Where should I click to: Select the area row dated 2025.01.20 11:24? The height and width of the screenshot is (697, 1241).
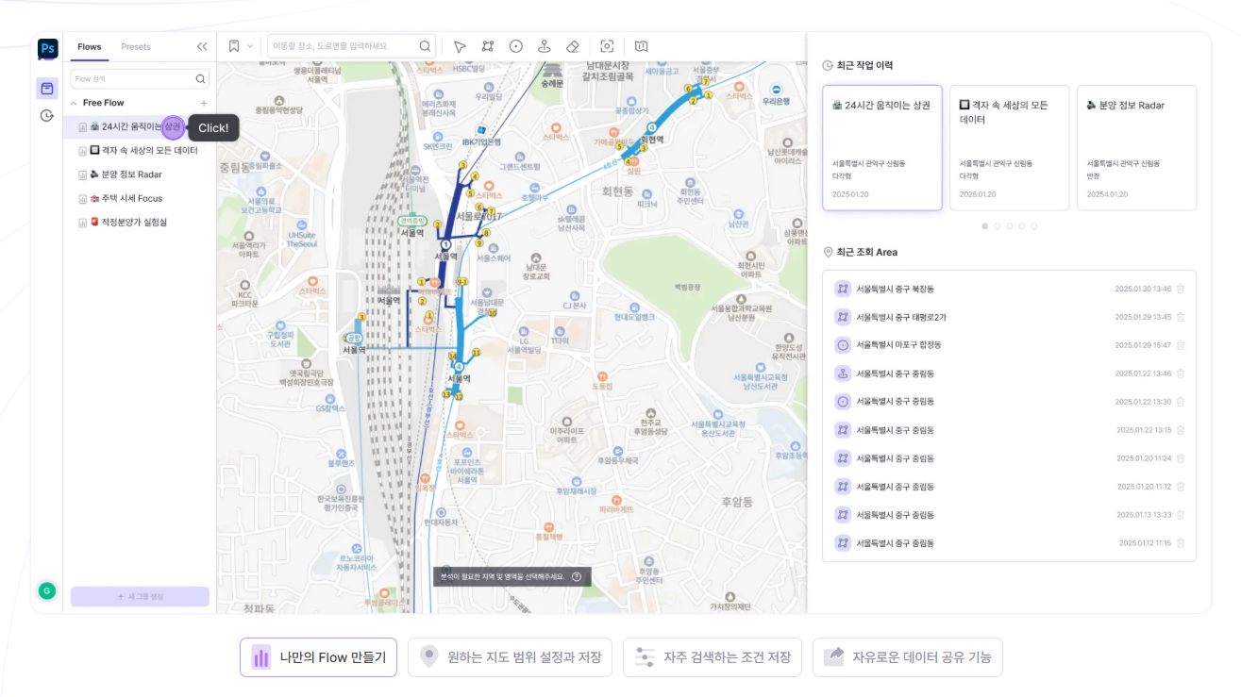1009,458
